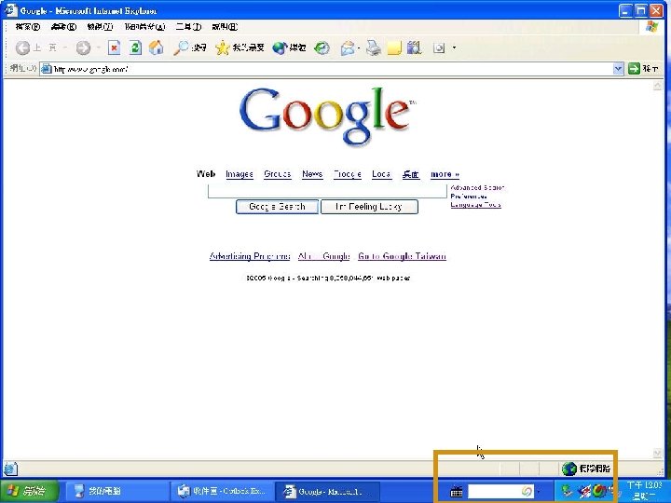Open dropdown arrow beside Back button
The width and height of the screenshot is (671, 503).
pos(65,48)
